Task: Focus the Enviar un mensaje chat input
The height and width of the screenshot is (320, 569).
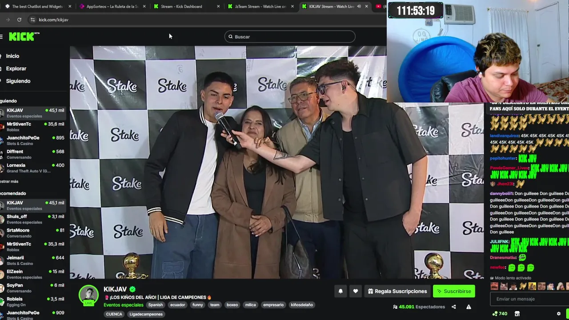Action: point(529,299)
